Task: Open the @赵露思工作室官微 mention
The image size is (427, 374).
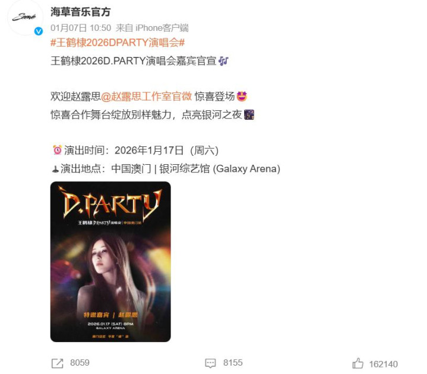Action: coord(147,97)
